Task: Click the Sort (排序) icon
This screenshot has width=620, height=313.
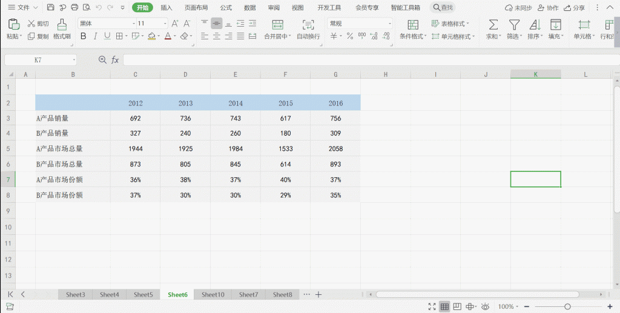Action: (535, 24)
